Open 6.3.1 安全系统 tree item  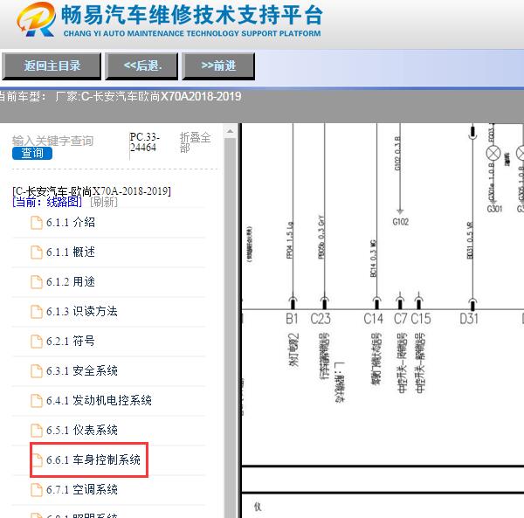82,371
